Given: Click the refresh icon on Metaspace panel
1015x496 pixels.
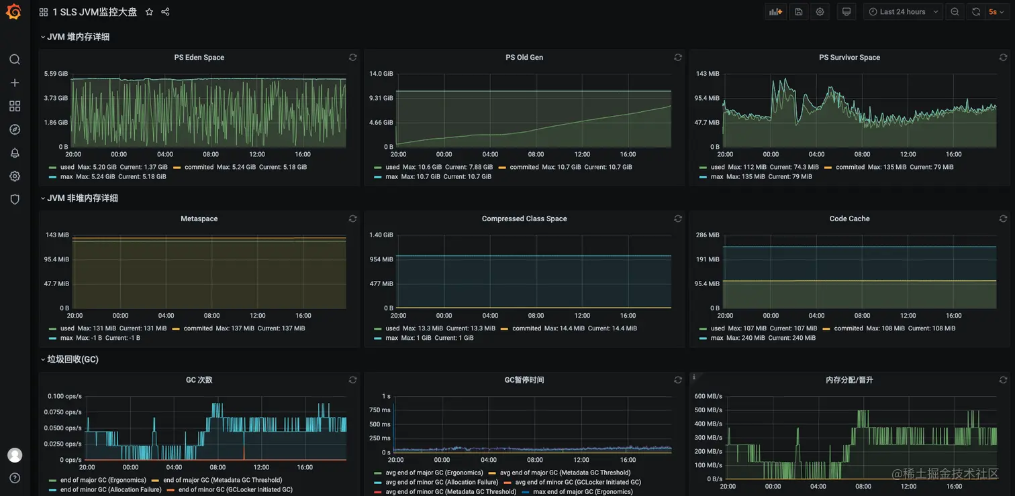Looking at the screenshot, I should (352, 219).
